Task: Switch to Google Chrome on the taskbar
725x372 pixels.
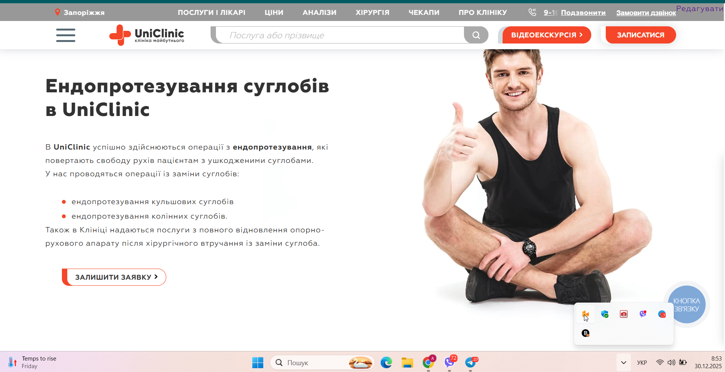Action: coord(428,362)
